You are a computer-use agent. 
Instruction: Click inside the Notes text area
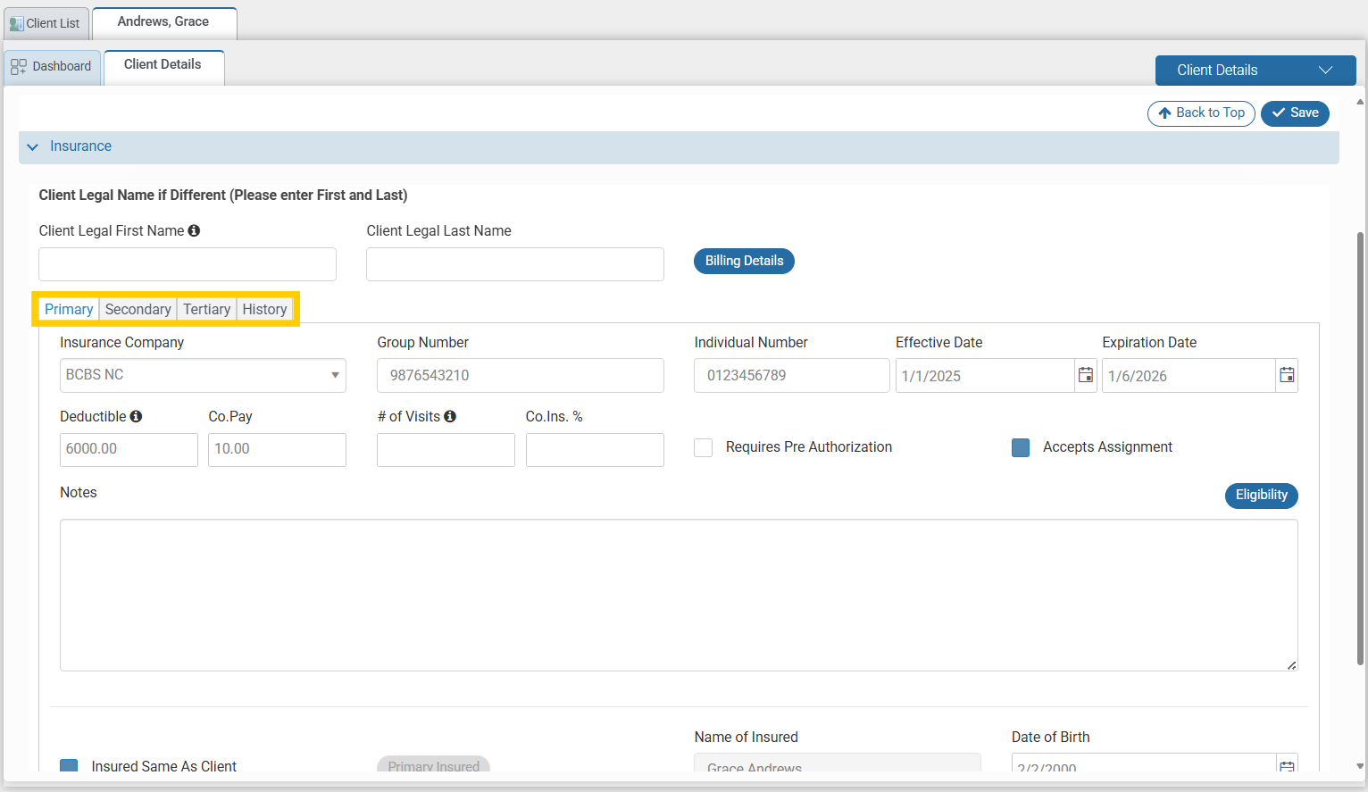(x=679, y=594)
